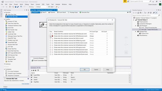This screenshot has height=91, width=162.
Task: Click the Search Solution Explorer field
Action: coord(145,15)
